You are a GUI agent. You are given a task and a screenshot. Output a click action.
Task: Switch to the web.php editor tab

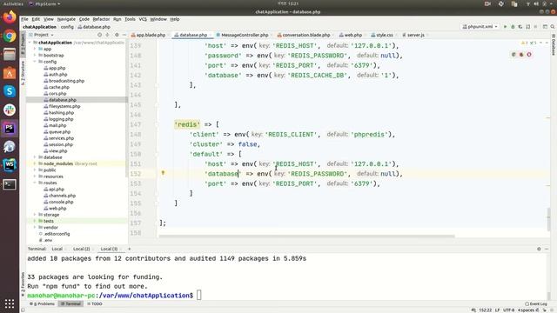[352, 35]
